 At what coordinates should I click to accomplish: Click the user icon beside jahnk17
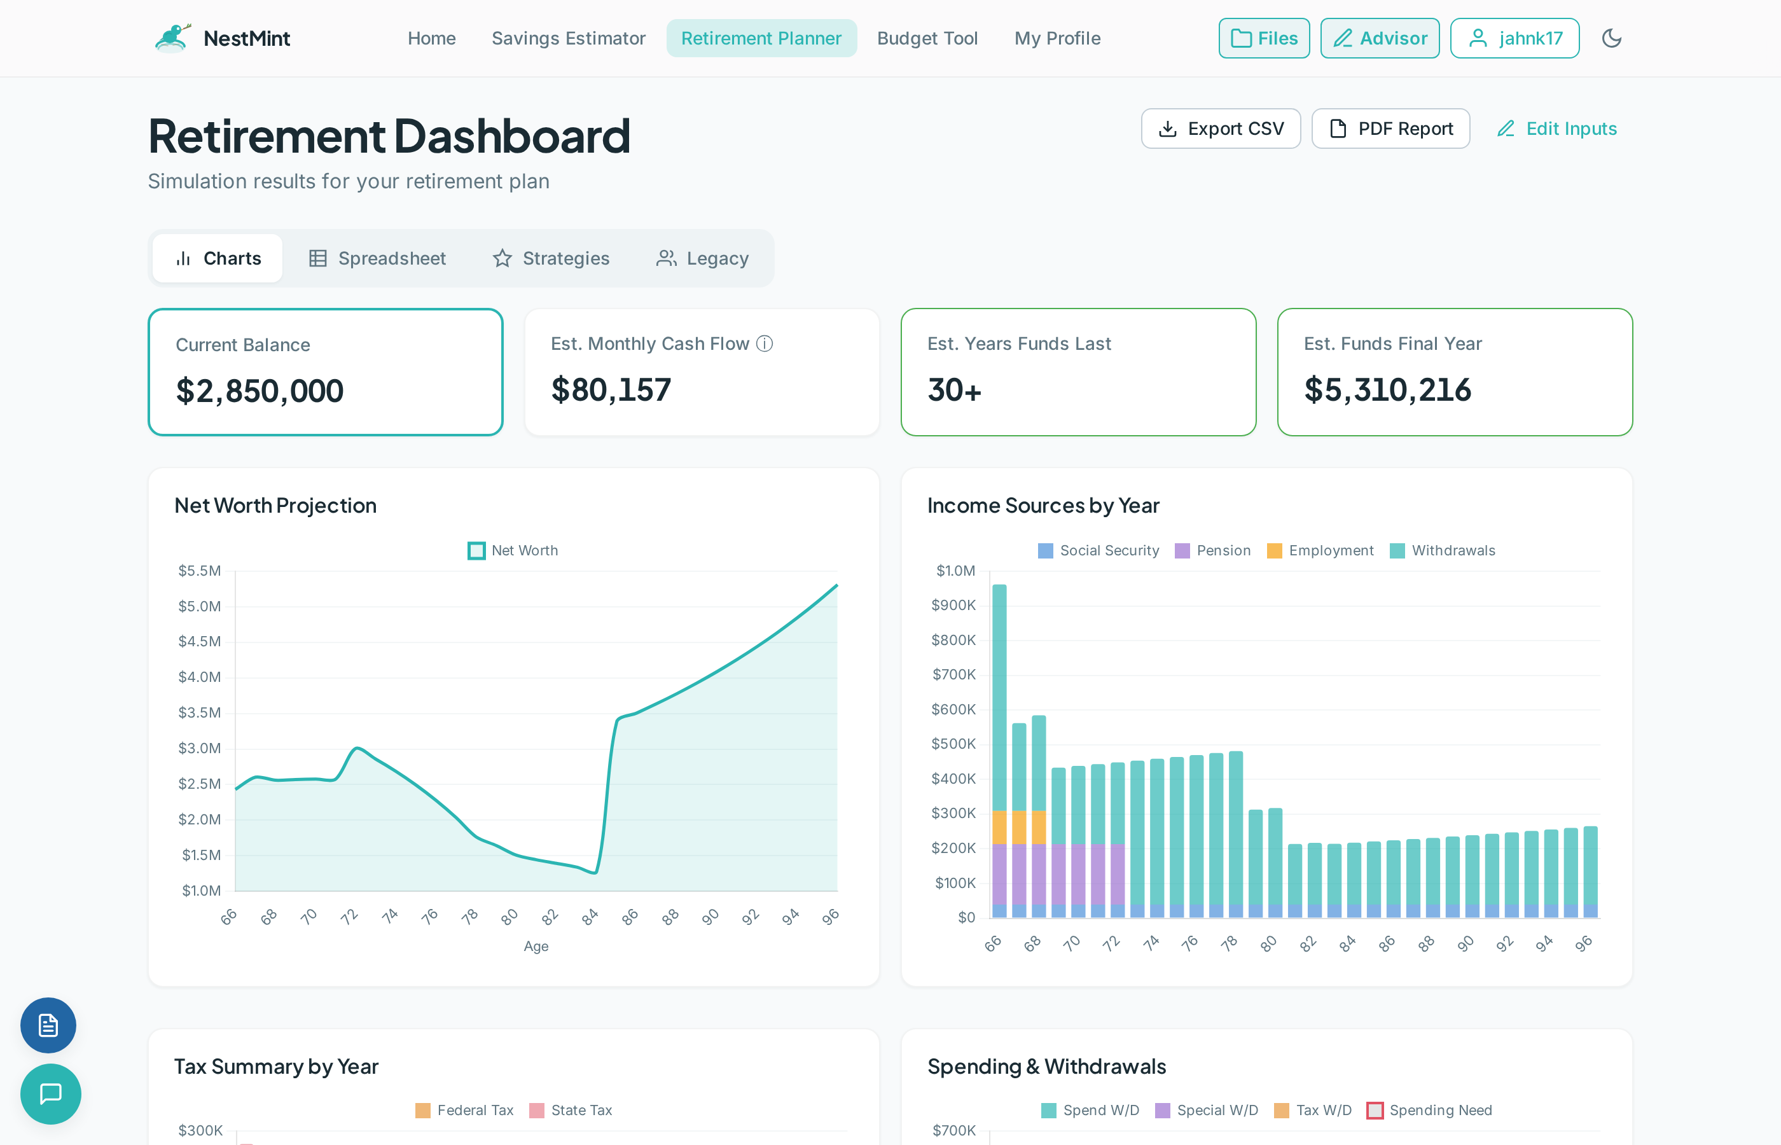pos(1478,38)
